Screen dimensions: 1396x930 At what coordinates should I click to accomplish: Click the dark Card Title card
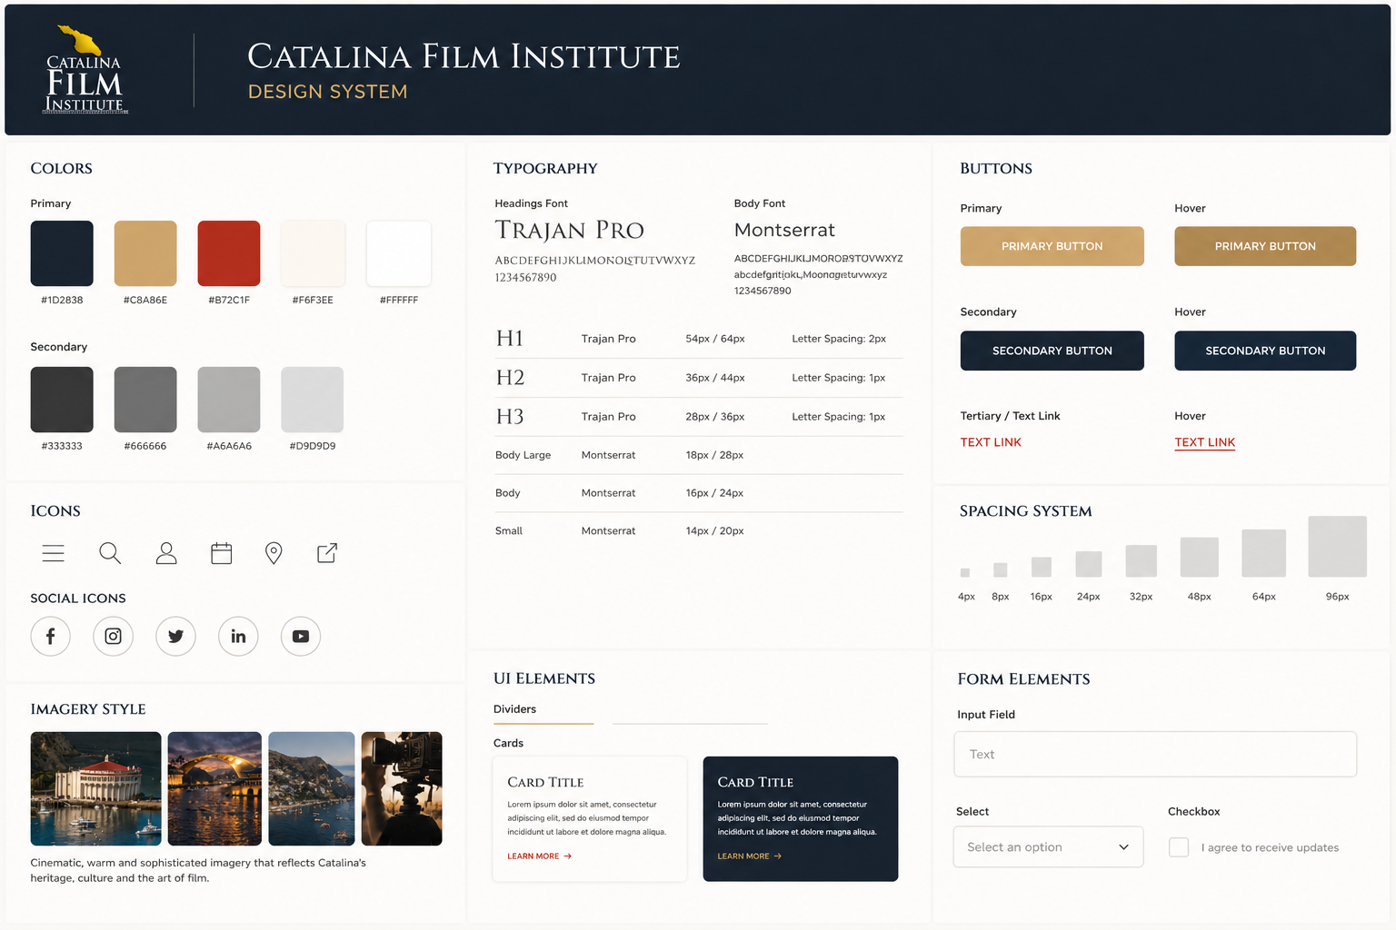[x=801, y=819]
